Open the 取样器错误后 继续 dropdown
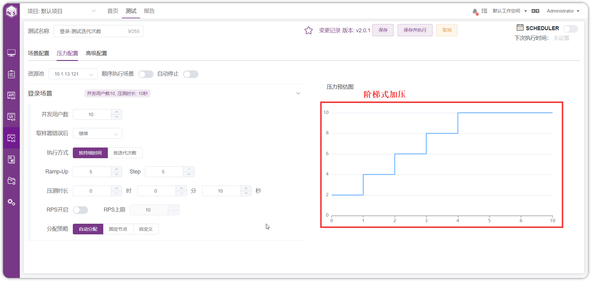Image resolution: width=591 pixels, height=281 pixels. (x=97, y=133)
